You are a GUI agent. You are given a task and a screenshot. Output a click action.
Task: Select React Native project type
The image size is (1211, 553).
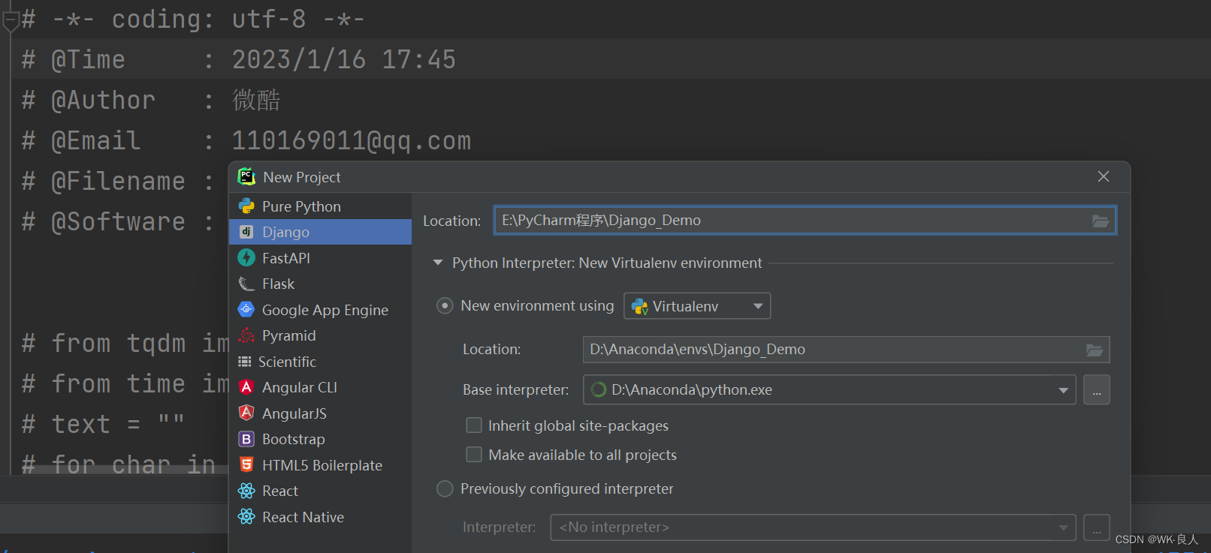(x=320, y=517)
